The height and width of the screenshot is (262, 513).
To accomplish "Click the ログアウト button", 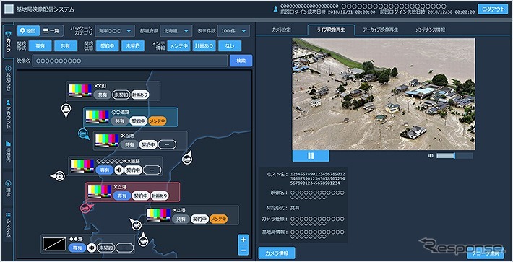I will coord(493,9).
